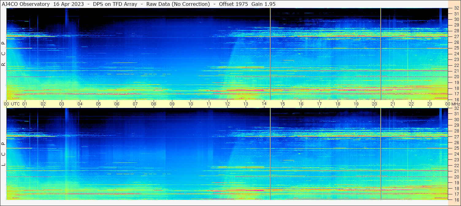Click the 16 MHz mark on LCP scale
Screen dimensions: 461x206
pos(456,200)
